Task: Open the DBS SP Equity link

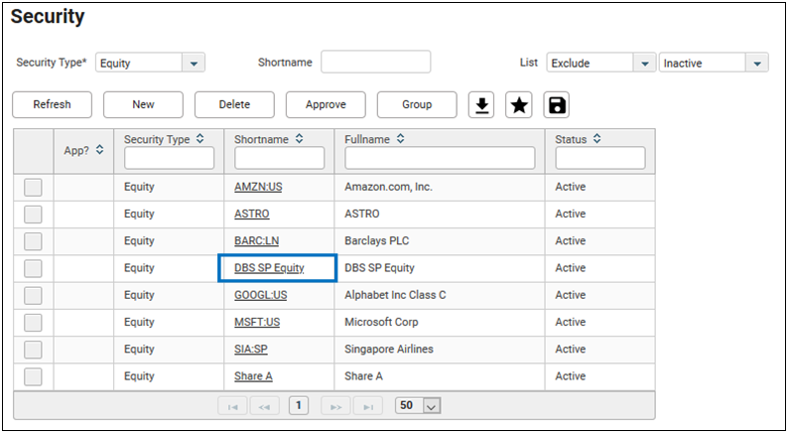Action: tap(269, 268)
